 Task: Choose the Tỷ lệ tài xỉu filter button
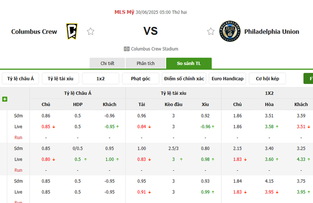point(61,78)
